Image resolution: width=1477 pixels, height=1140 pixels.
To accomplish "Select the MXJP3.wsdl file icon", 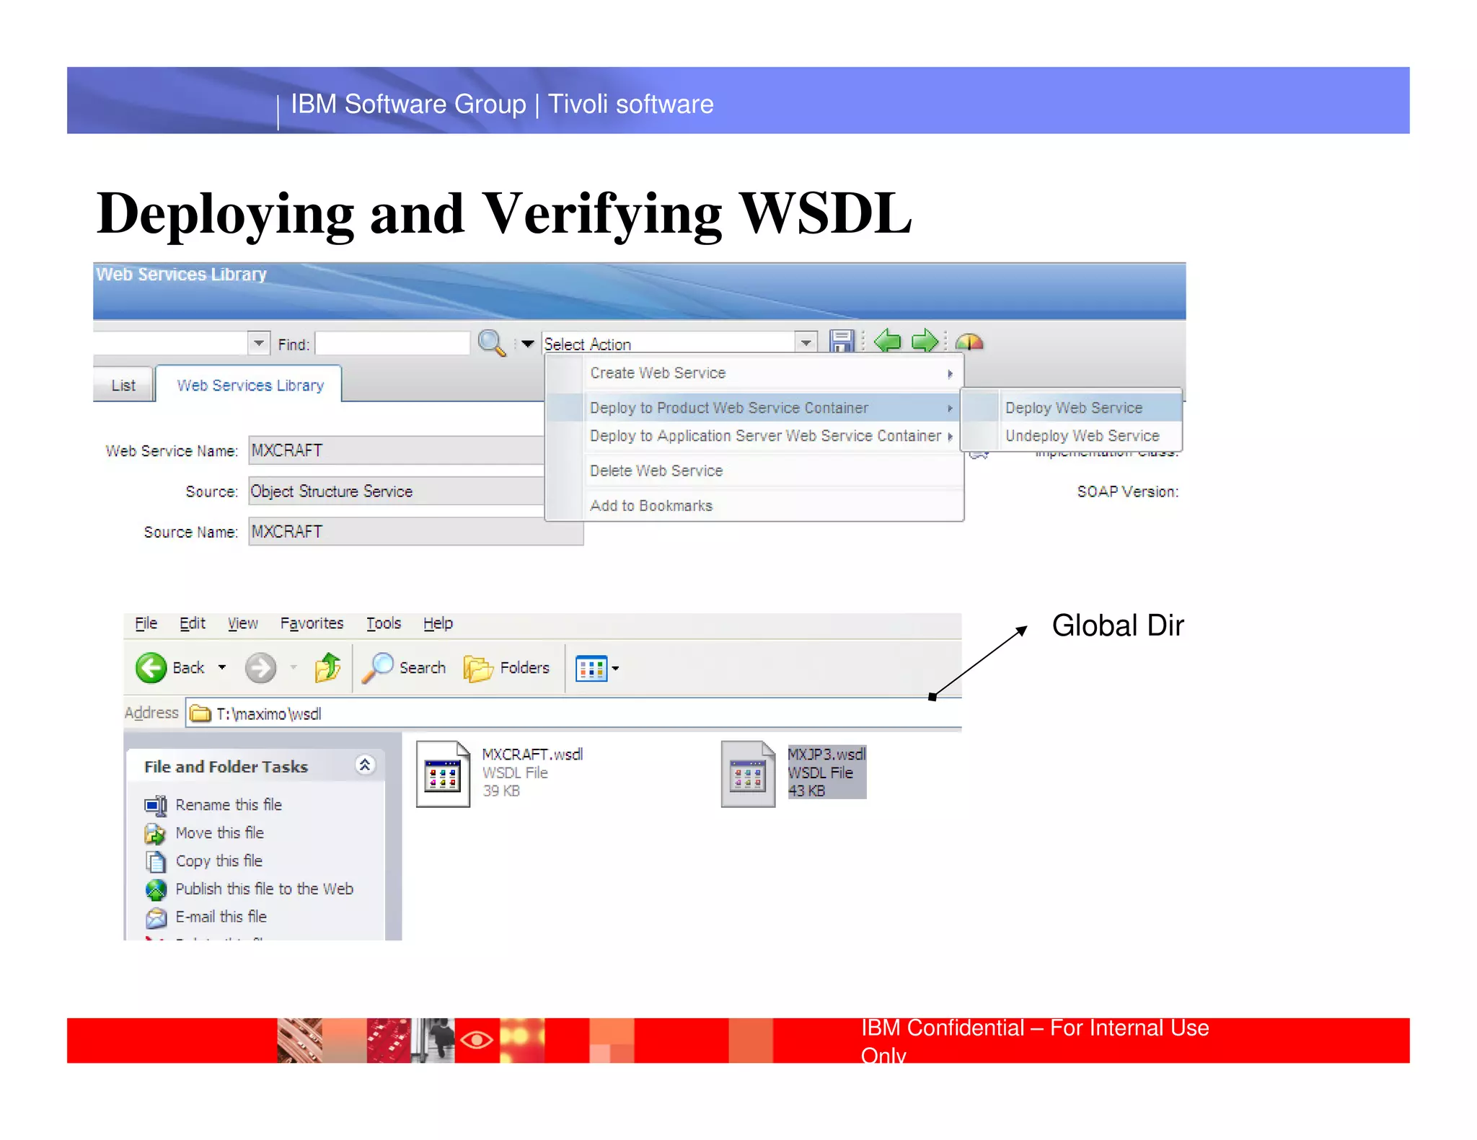I will coord(748,773).
